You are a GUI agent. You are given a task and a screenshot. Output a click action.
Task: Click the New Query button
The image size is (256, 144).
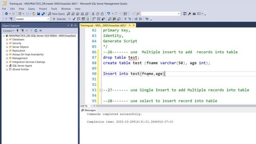point(56,14)
